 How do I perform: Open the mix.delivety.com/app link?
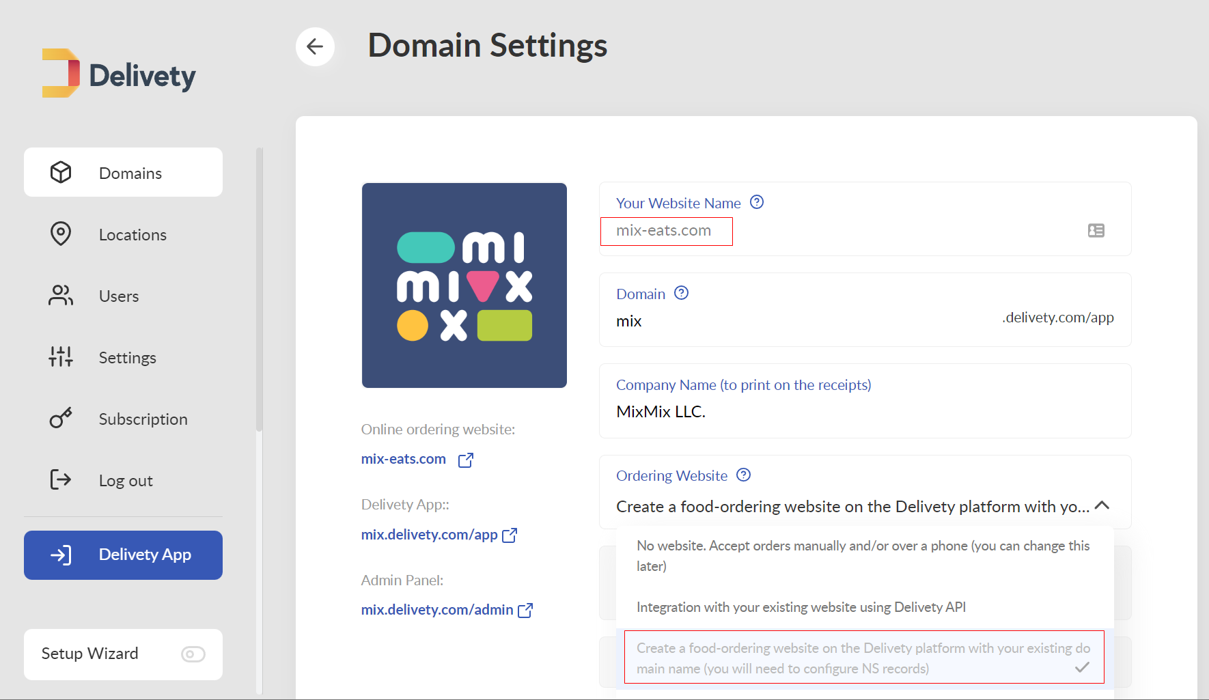coord(430,535)
